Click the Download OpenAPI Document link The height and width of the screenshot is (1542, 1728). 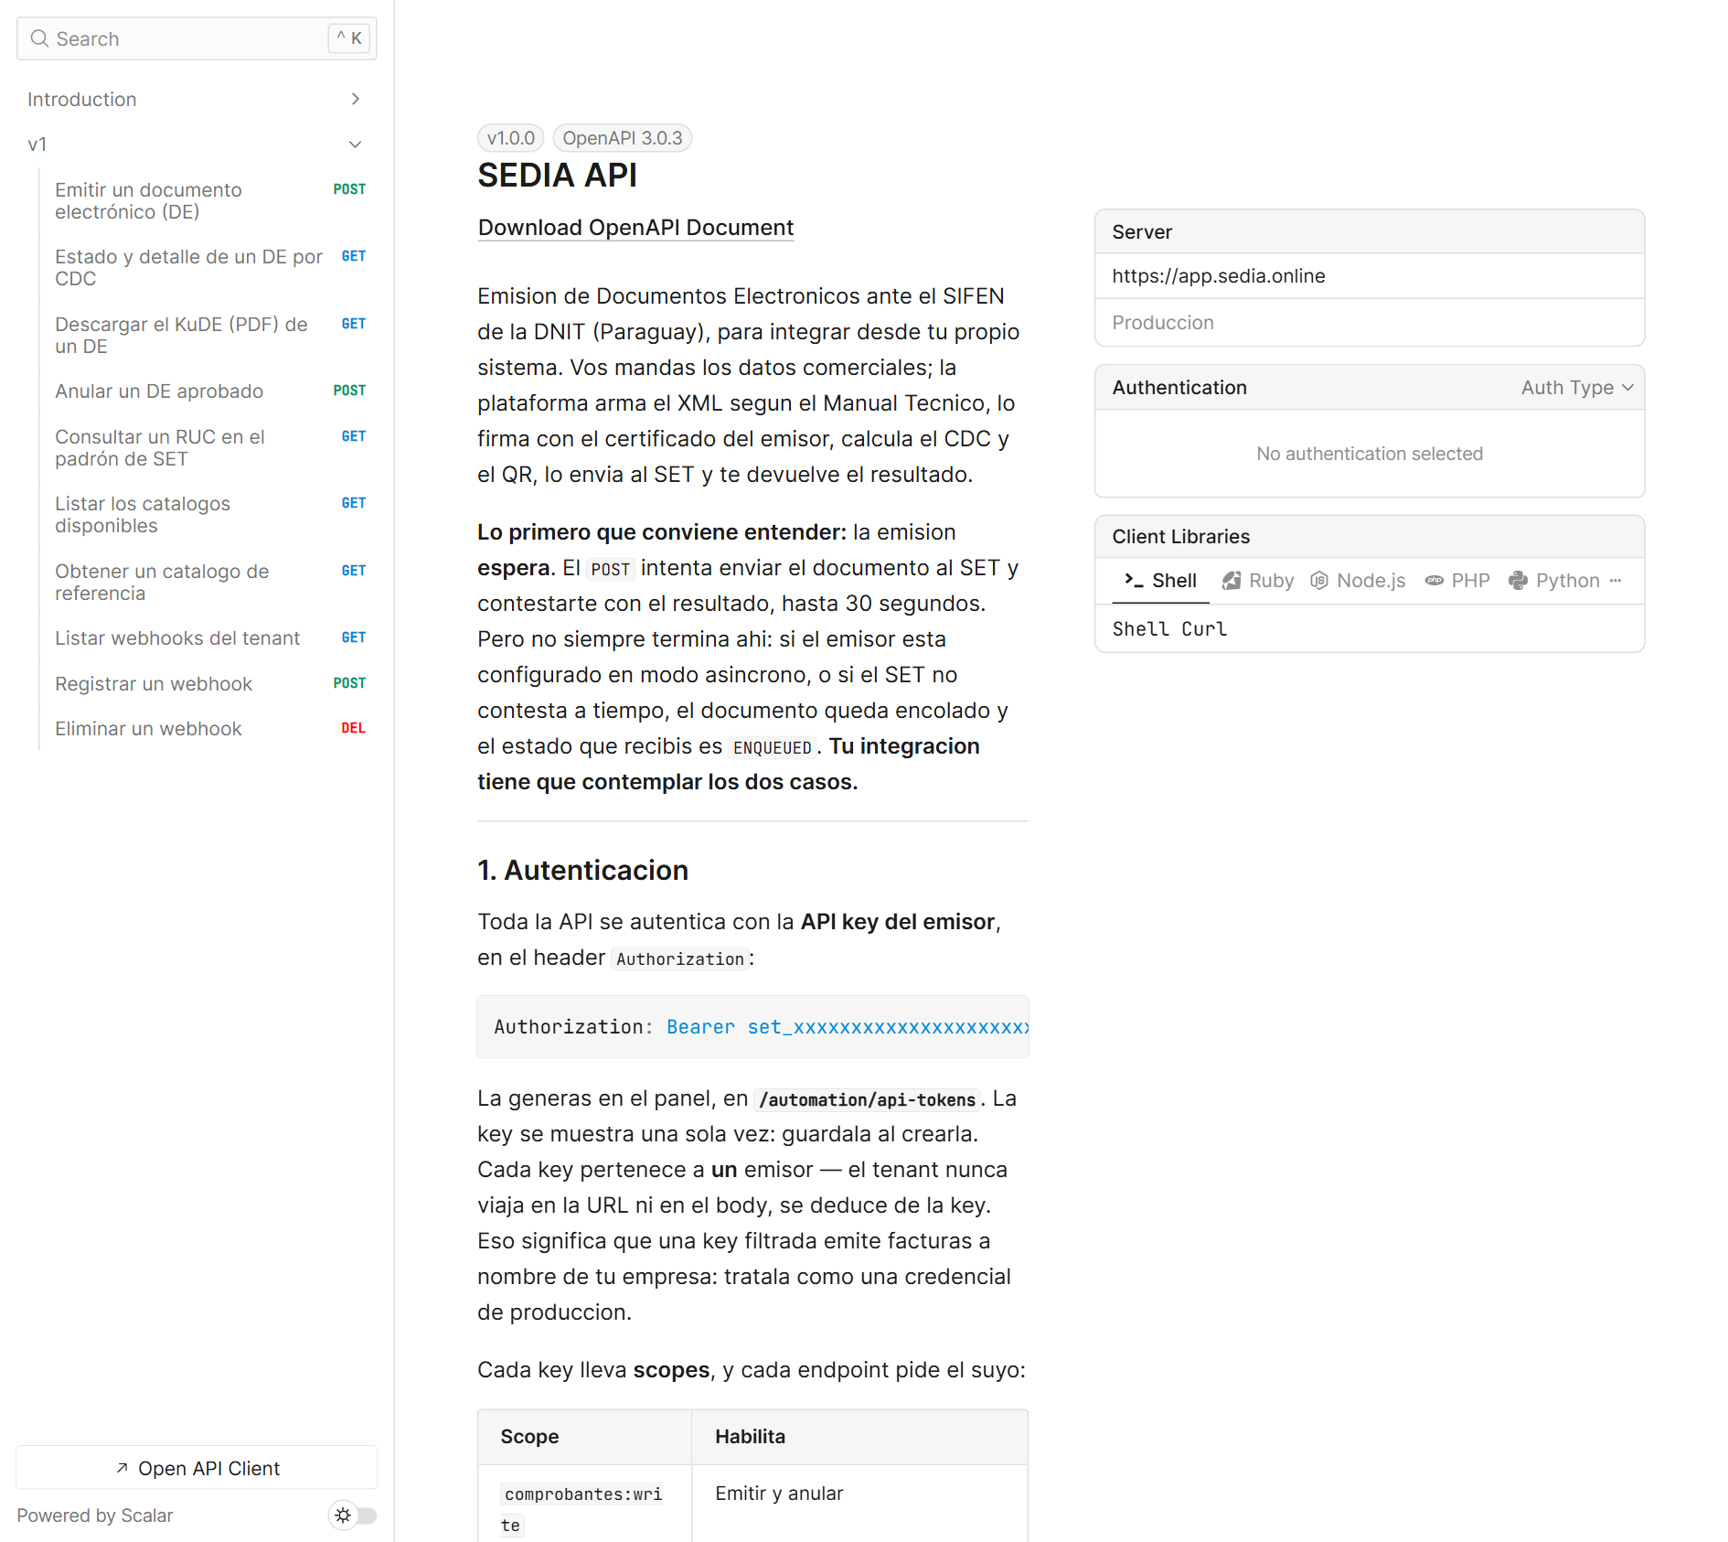point(635,228)
